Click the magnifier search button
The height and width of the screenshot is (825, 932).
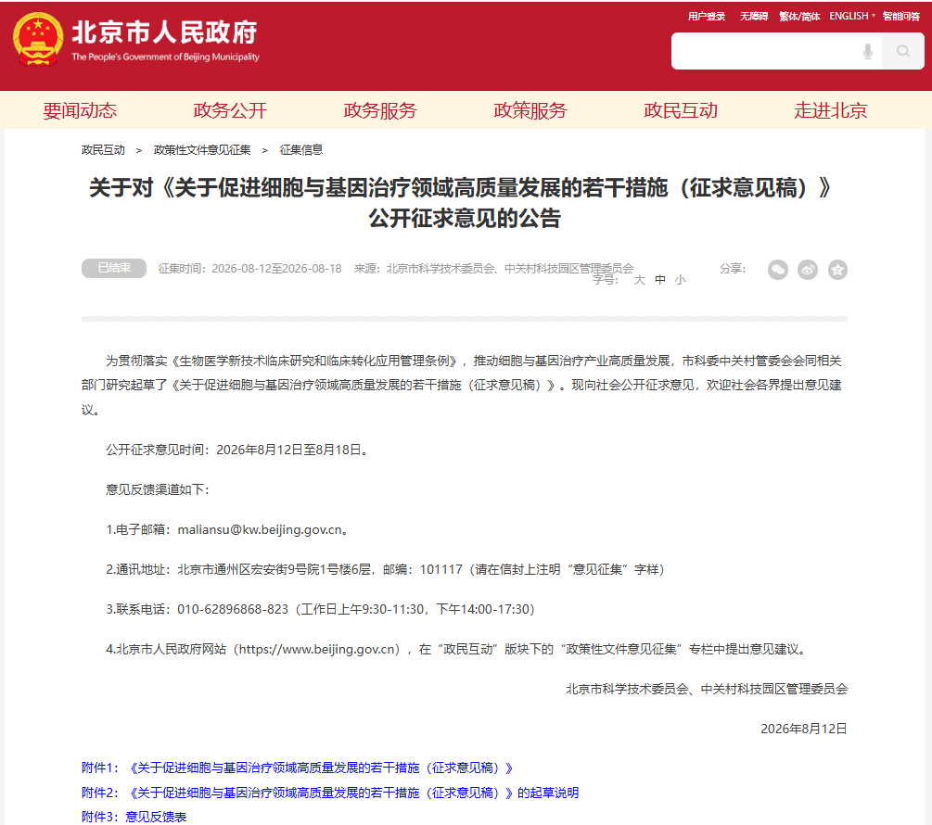(x=903, y=51)
